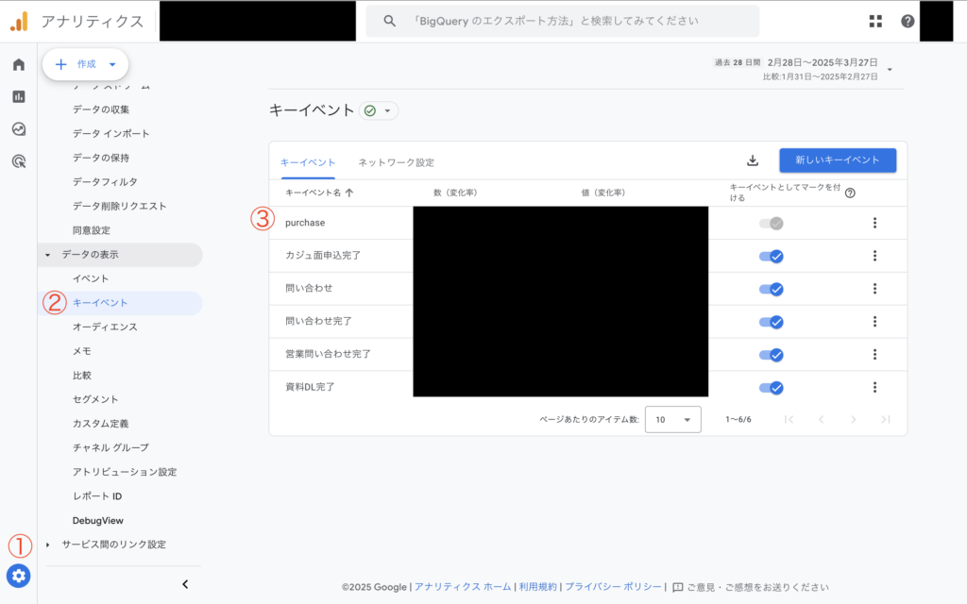The height and width of the screenshot is (604, 967).
Task: Select the Reports bar-chart icon
Action: [x=18, y=97]
